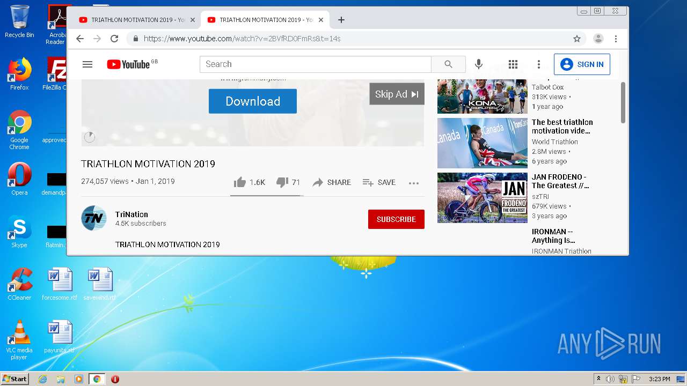Open the YouTube hamburger guide menu
687x386 pixels.
[87, 64]
